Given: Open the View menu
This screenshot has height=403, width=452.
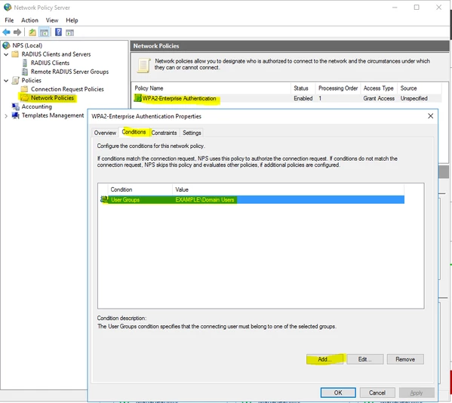Looking at the screenshot, I should click(x=52, y=20).
